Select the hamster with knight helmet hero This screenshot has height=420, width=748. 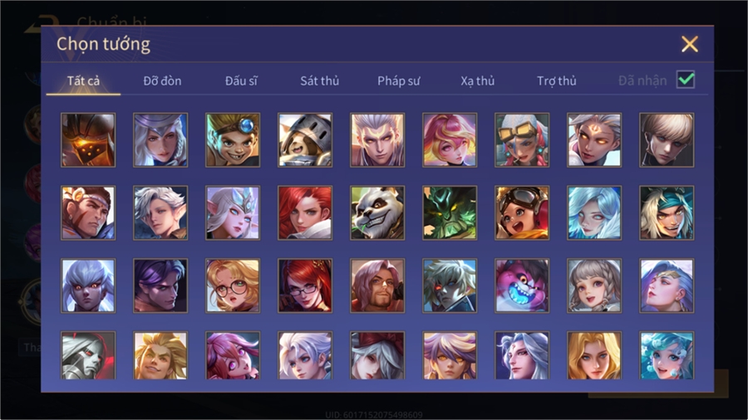305,140
